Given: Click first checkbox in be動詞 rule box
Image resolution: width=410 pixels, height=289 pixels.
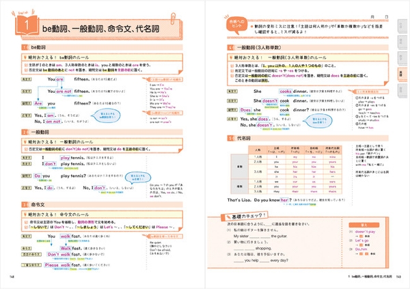Looking at the screenshot, I should coord(26,65).
